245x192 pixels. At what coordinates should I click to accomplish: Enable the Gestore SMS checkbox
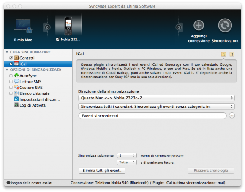click(11, 88)
